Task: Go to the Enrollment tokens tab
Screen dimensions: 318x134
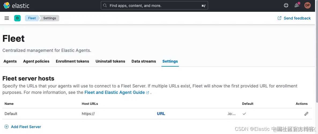Action: tap(72, 61)
